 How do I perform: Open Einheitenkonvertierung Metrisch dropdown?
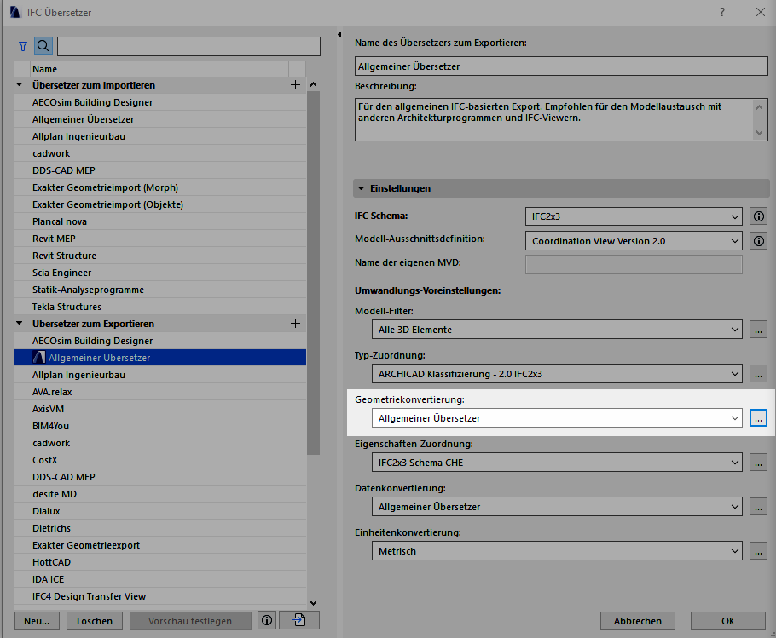pos(557,551)
